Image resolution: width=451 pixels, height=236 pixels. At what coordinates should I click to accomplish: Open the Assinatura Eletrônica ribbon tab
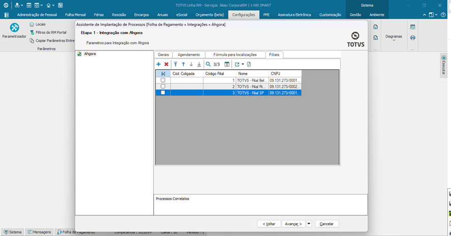[294, 15]
